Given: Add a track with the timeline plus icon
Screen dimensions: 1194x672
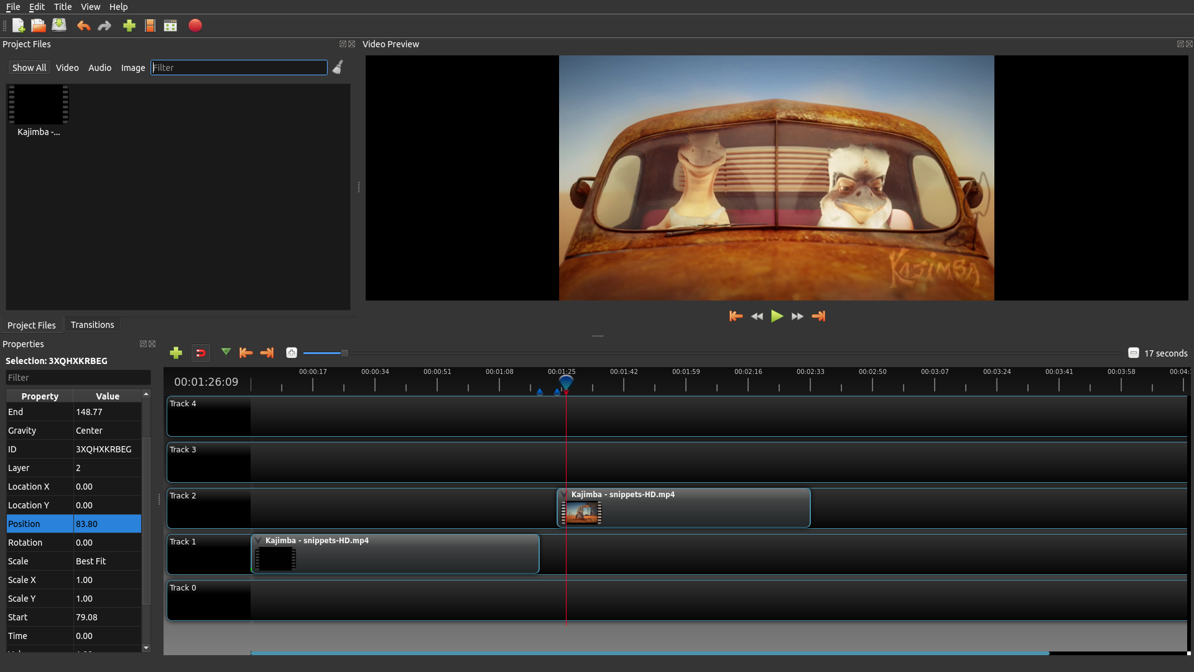Looking at the screenshot, I should tap(176, 353).
